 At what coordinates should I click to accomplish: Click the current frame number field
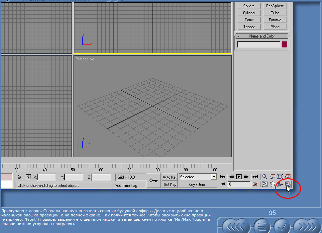click(239, 184)
